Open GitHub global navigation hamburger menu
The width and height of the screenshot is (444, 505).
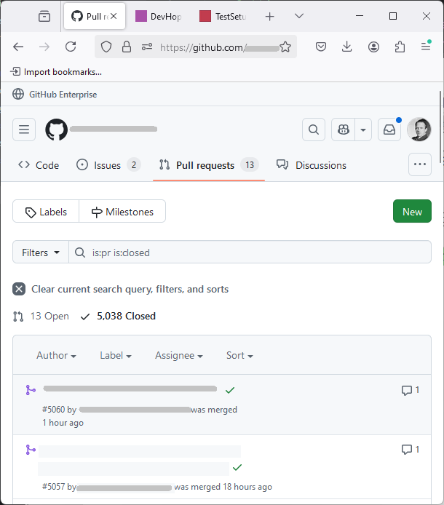point(24,130)
